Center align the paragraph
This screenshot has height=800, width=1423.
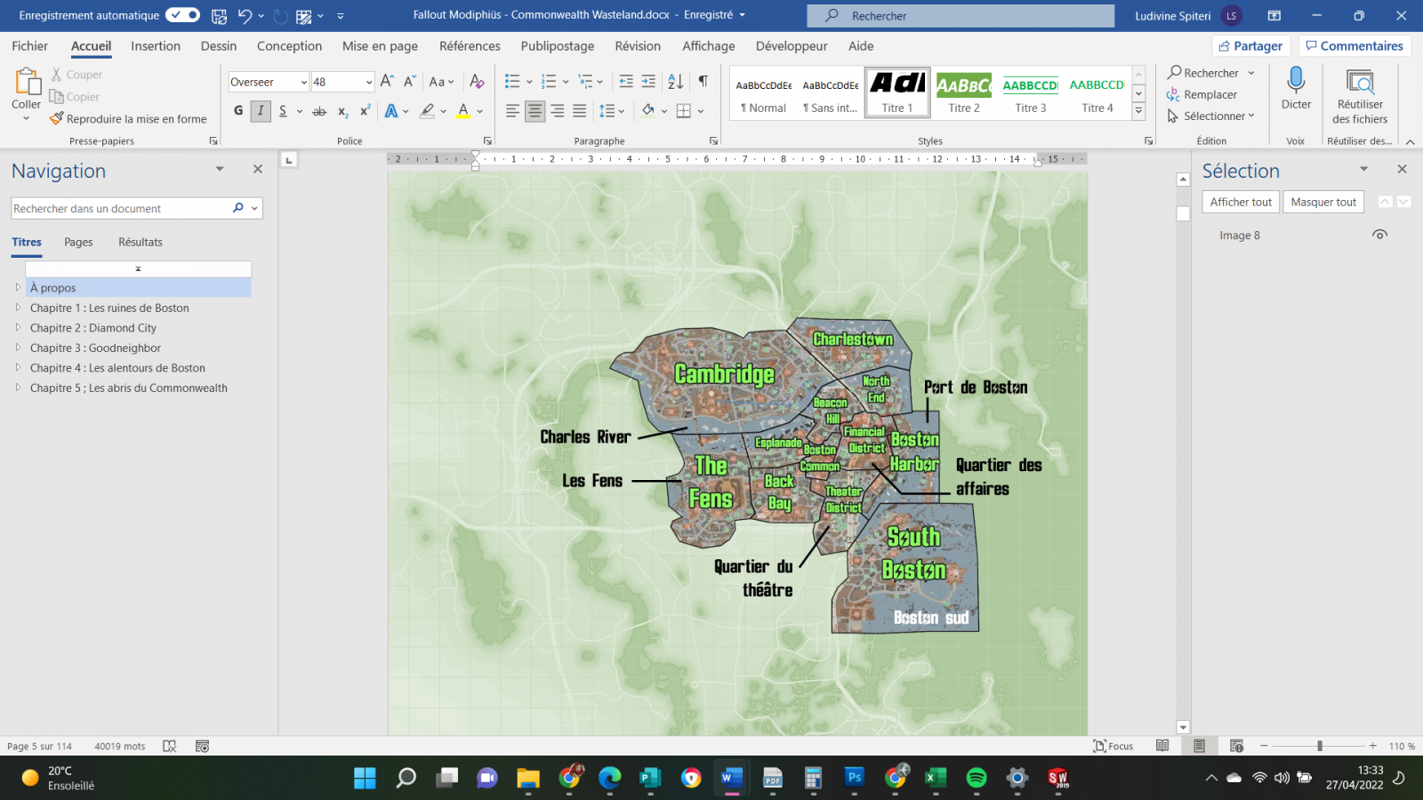tap(535, 111)
